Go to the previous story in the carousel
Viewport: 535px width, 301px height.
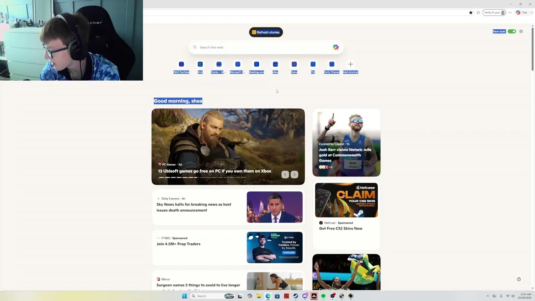[x=285, y=174]
